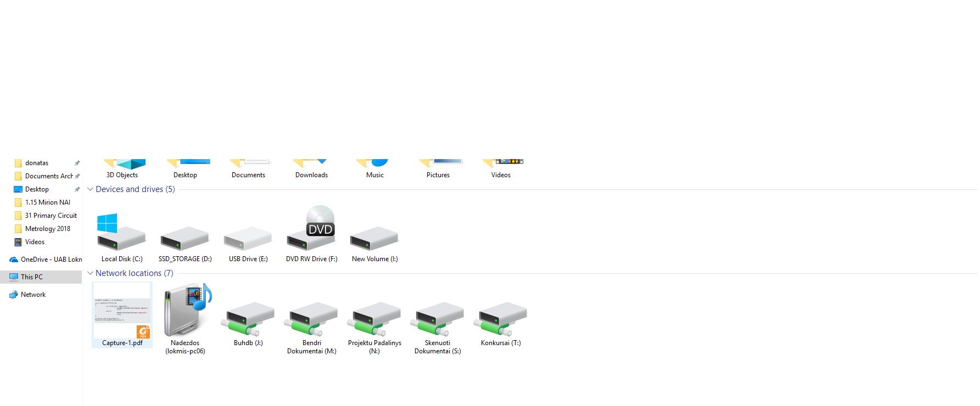
Task: Click the Devices and drives (5) heading
Action: coord(135,189)
